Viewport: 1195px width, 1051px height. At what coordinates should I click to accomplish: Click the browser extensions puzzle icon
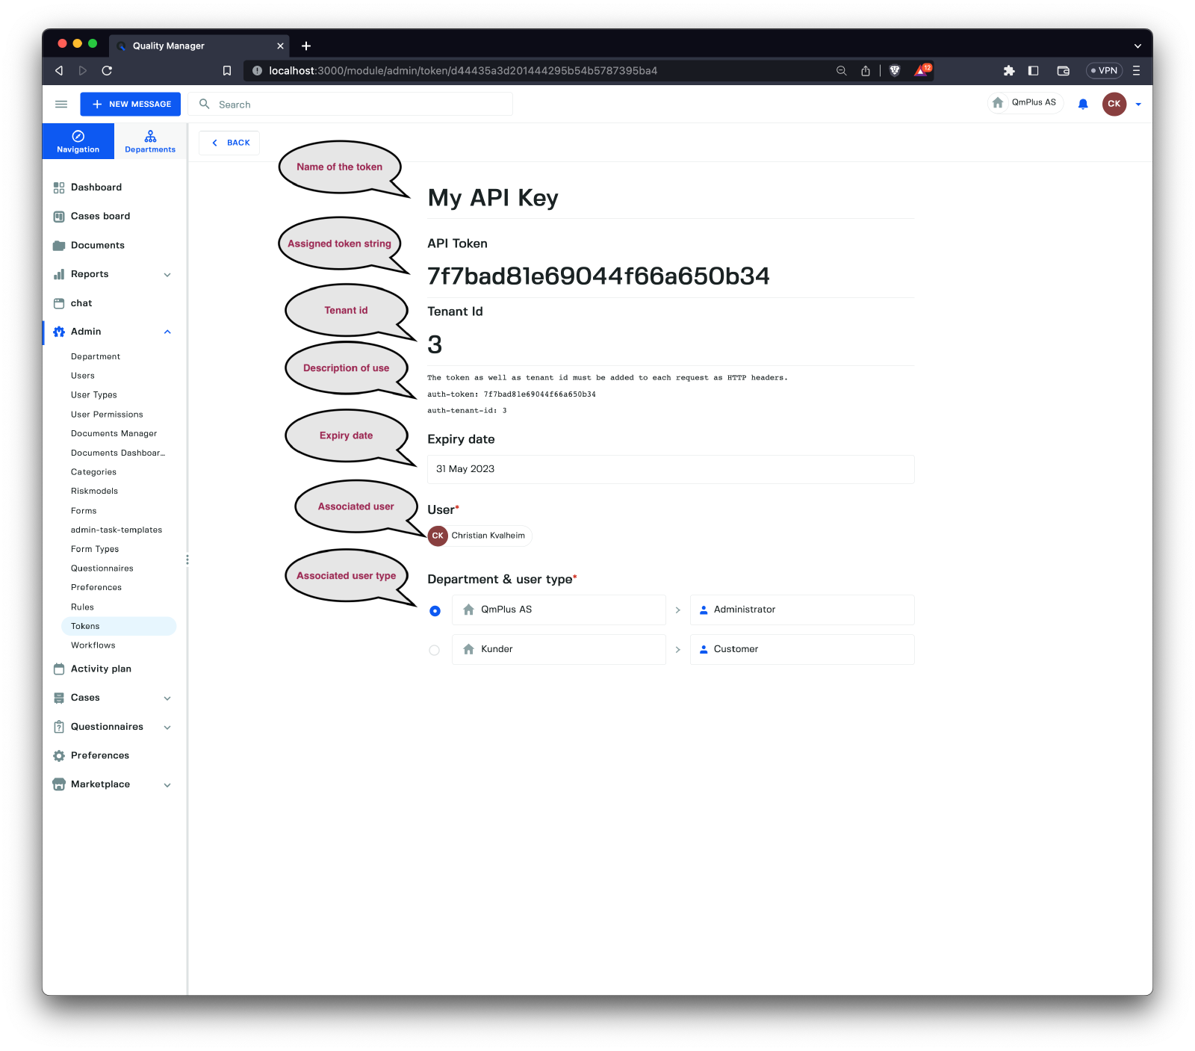click(1009, 70)
